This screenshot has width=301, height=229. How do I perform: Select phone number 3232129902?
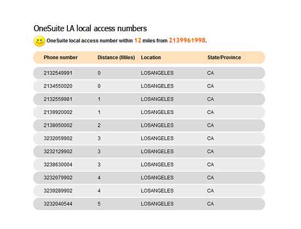pyautogui.click(x=58, y=152)
